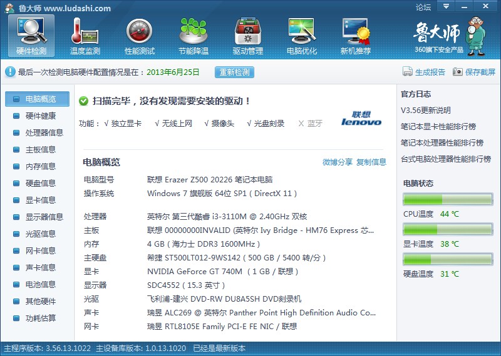501x356 pixels.
Task: Open the title bar dropdown menu arrow
Action: click(446, 6)
